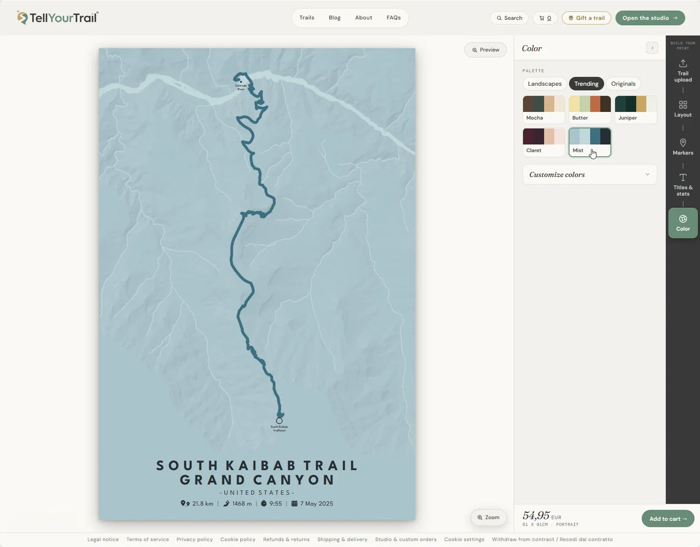
Task: Open the Cookie settings link
Action: [464, 539]
